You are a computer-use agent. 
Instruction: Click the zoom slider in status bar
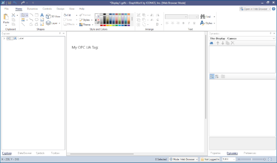252,159
